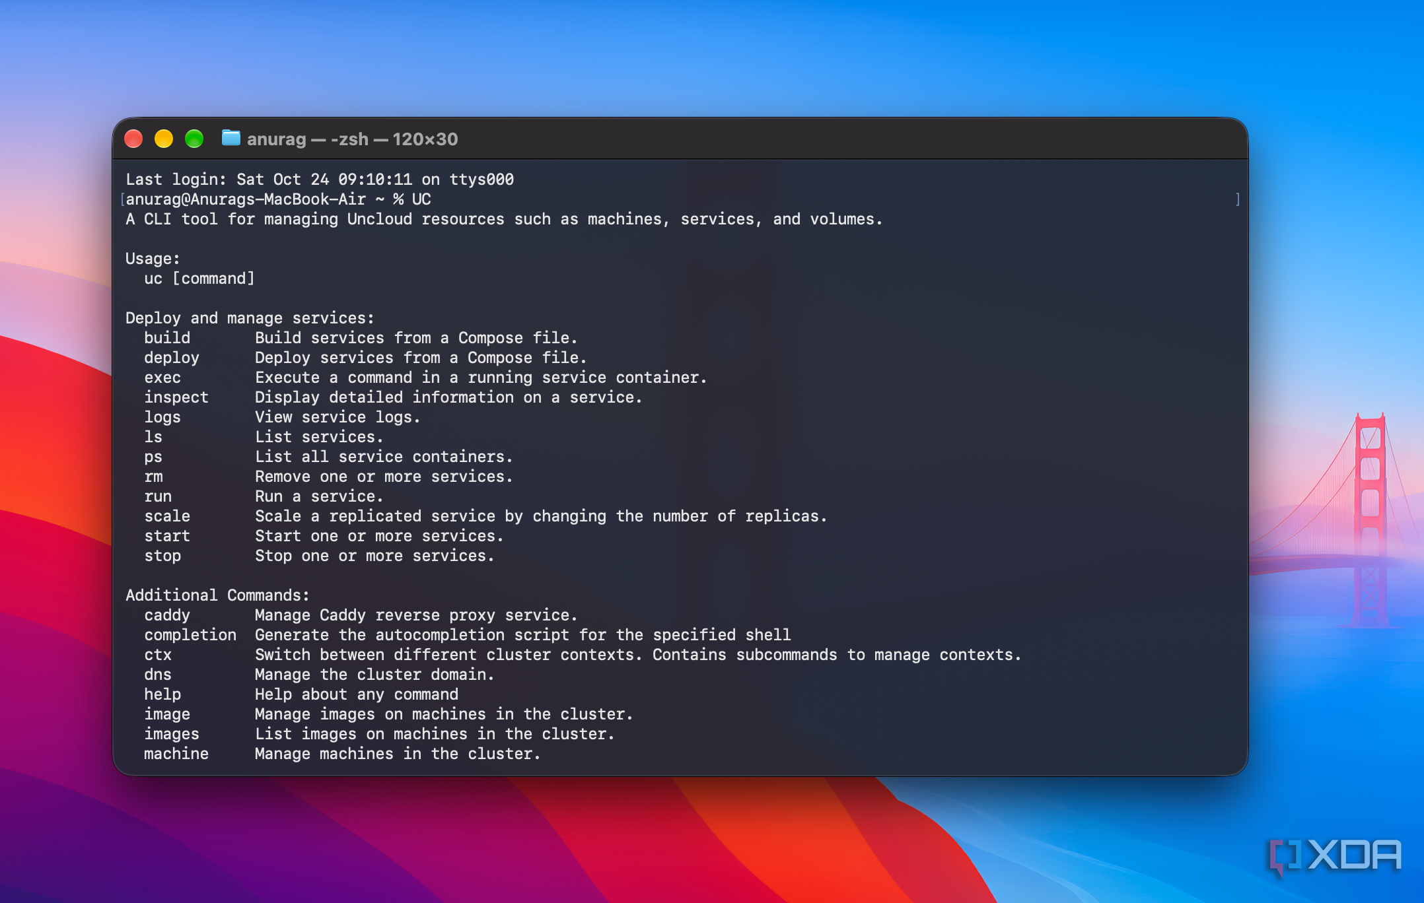Click the 'deploy' command in the list
The height and width of the screenshot is (903, 1424).
click(172, 358)
